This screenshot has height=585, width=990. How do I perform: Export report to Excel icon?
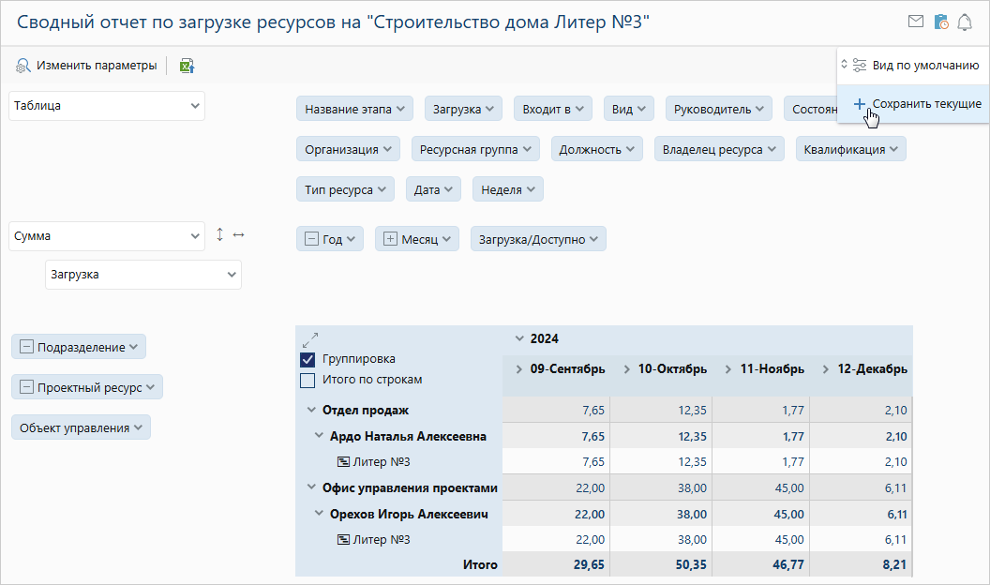point(187,66)
